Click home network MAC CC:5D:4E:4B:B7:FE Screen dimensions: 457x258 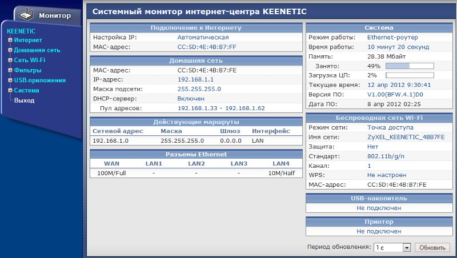207,70
